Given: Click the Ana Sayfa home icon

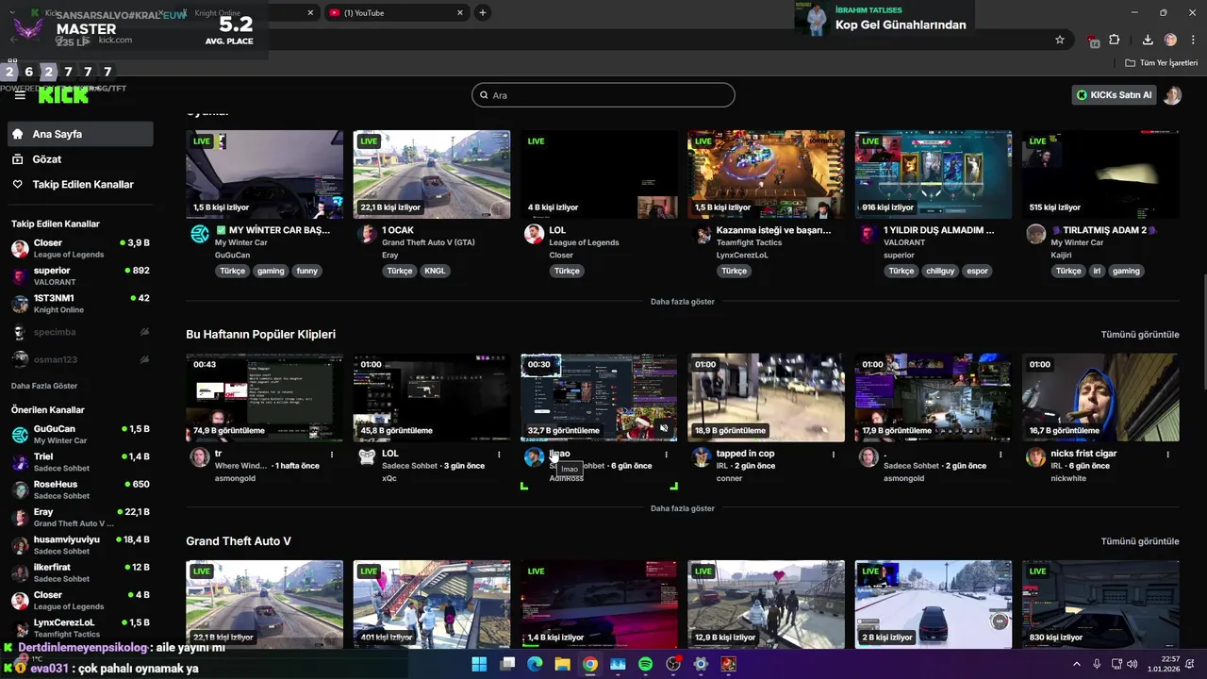Looking at the screenshot, I should click(x=17, y=134).
